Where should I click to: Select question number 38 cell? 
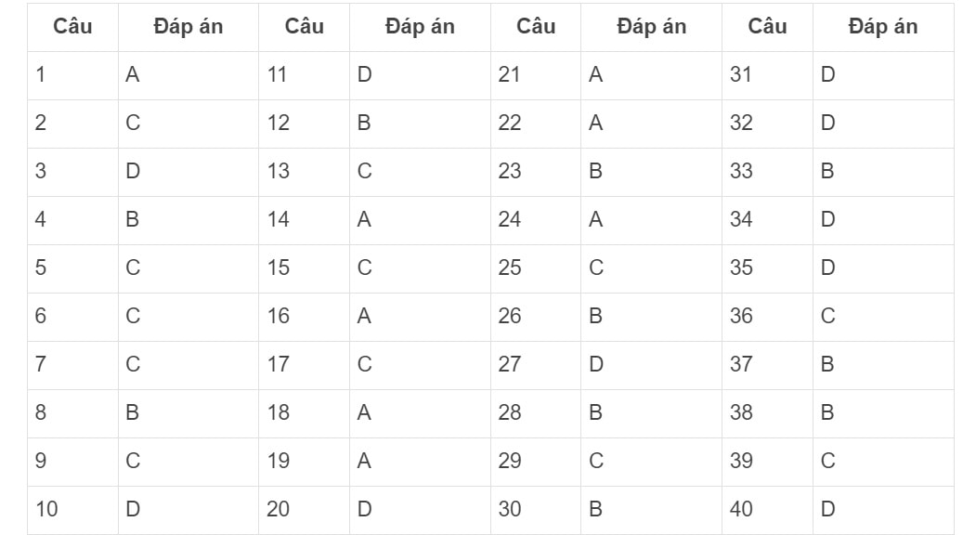767,413
